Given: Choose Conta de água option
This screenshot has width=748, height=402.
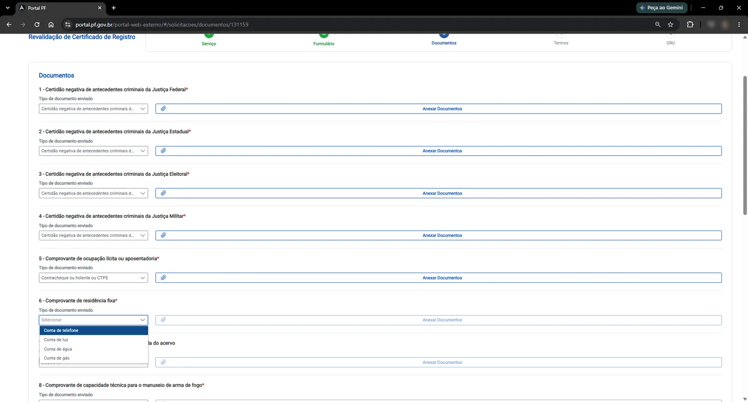Looking at the screenshot, I should pos(93,349).
